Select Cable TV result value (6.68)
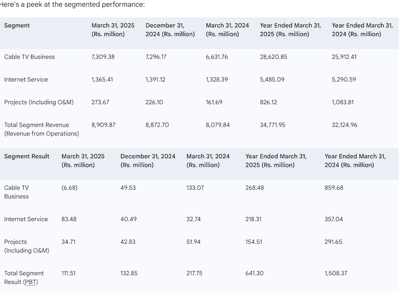400x293 pixels. pyautogui.click(x=69, y=188)
